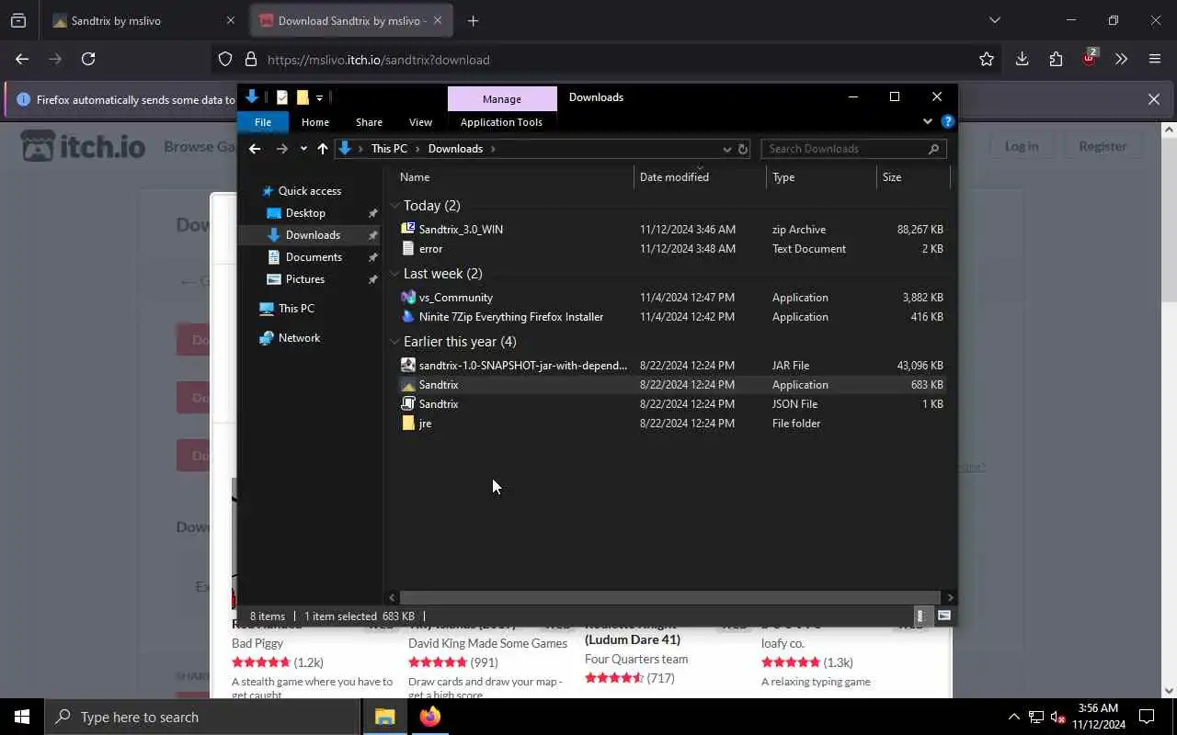Open File Explorer from taskbar
The width and height of the screenshot is (1177, 735).
(384, 717)
